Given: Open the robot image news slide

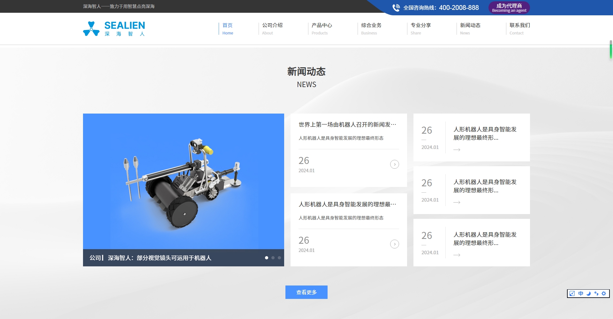Looking at the screenshot, I should click(x=183, y=181).
